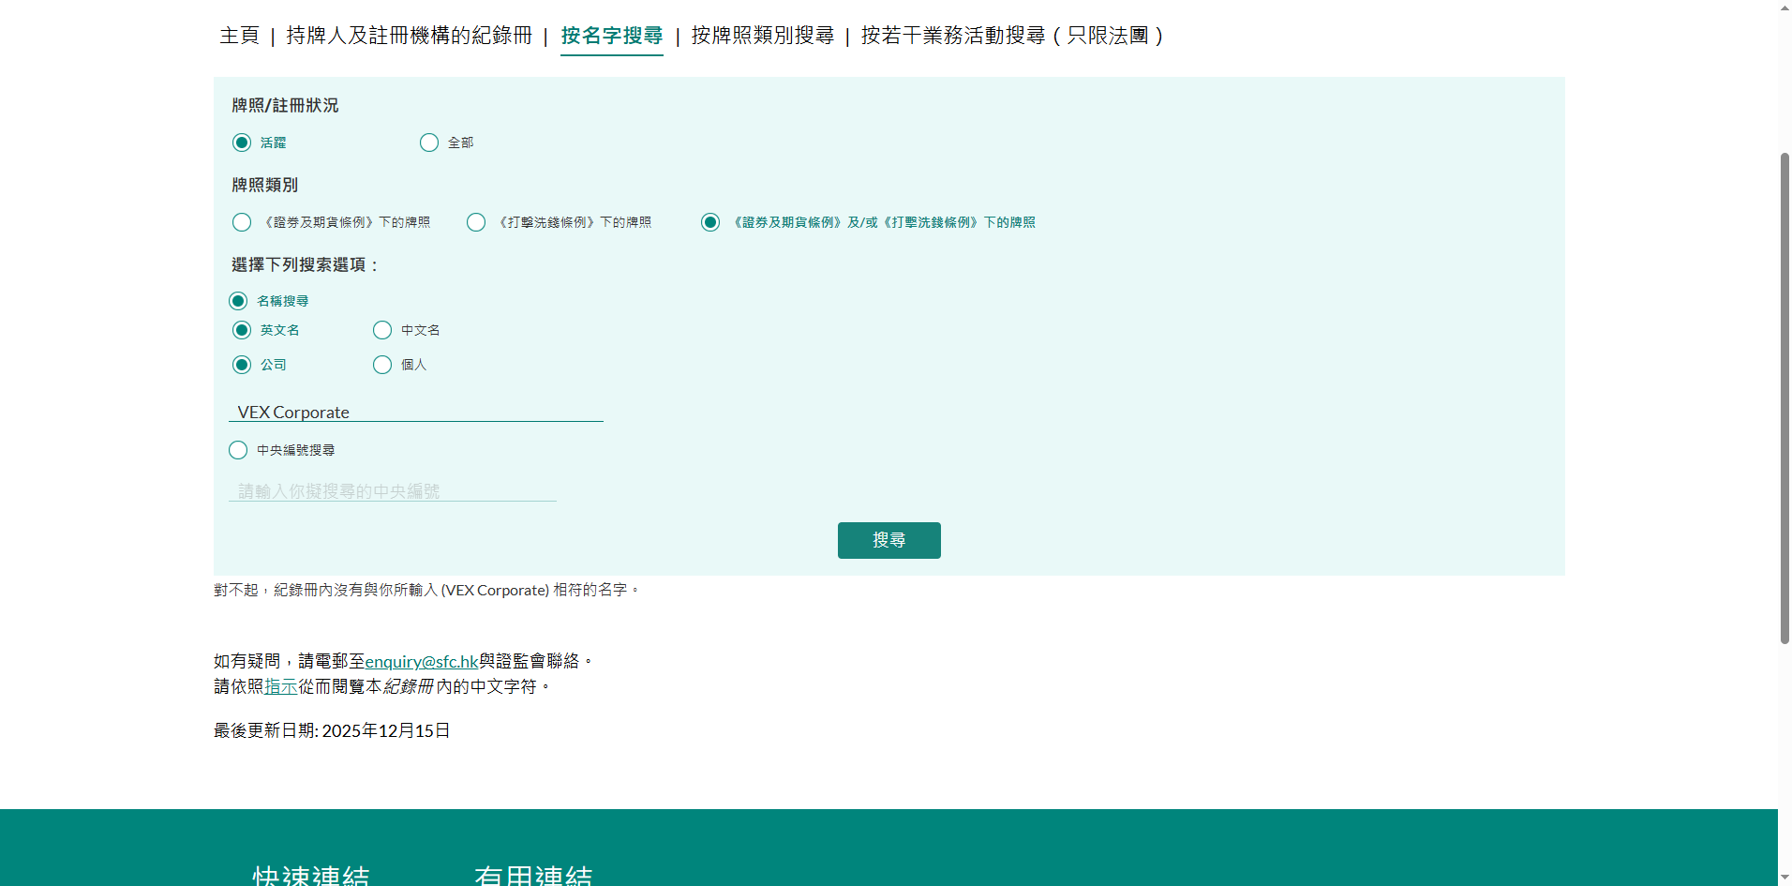Select the 活躍 status radio button
This screenshot has width=1792, height=886.
click(242, 143)
